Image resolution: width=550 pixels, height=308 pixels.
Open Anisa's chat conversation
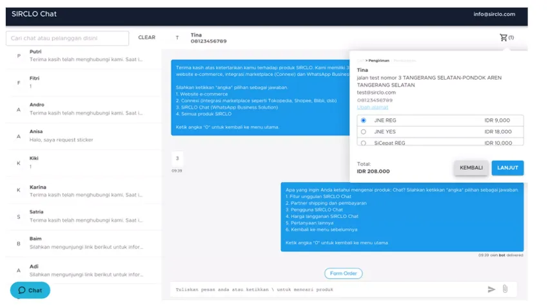tap(83, 136)
